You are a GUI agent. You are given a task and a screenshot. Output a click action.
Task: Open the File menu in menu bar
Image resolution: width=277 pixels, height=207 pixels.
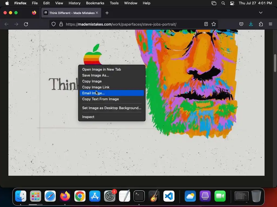pos(35,3)
